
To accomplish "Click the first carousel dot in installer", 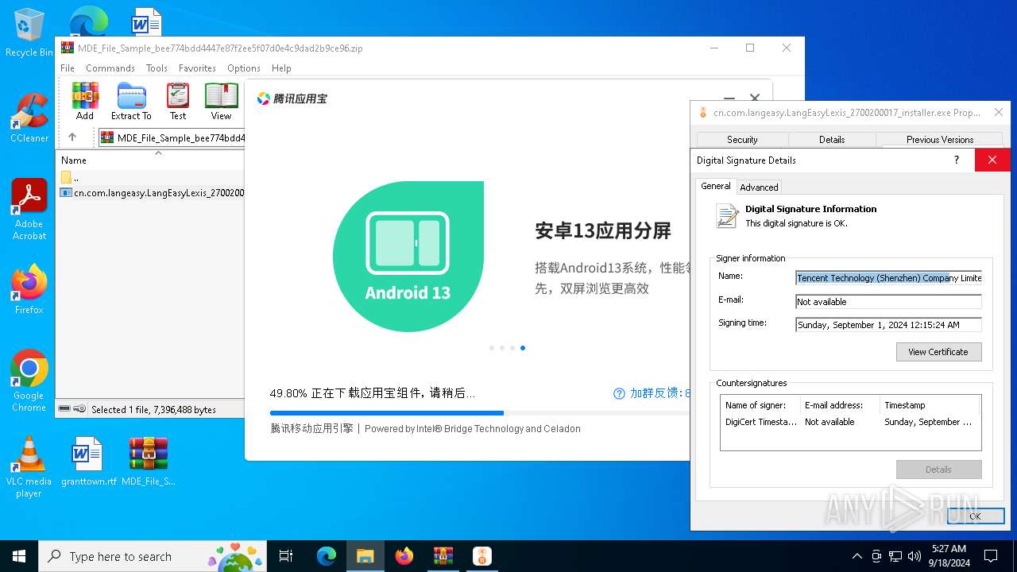I will (492, 348).
